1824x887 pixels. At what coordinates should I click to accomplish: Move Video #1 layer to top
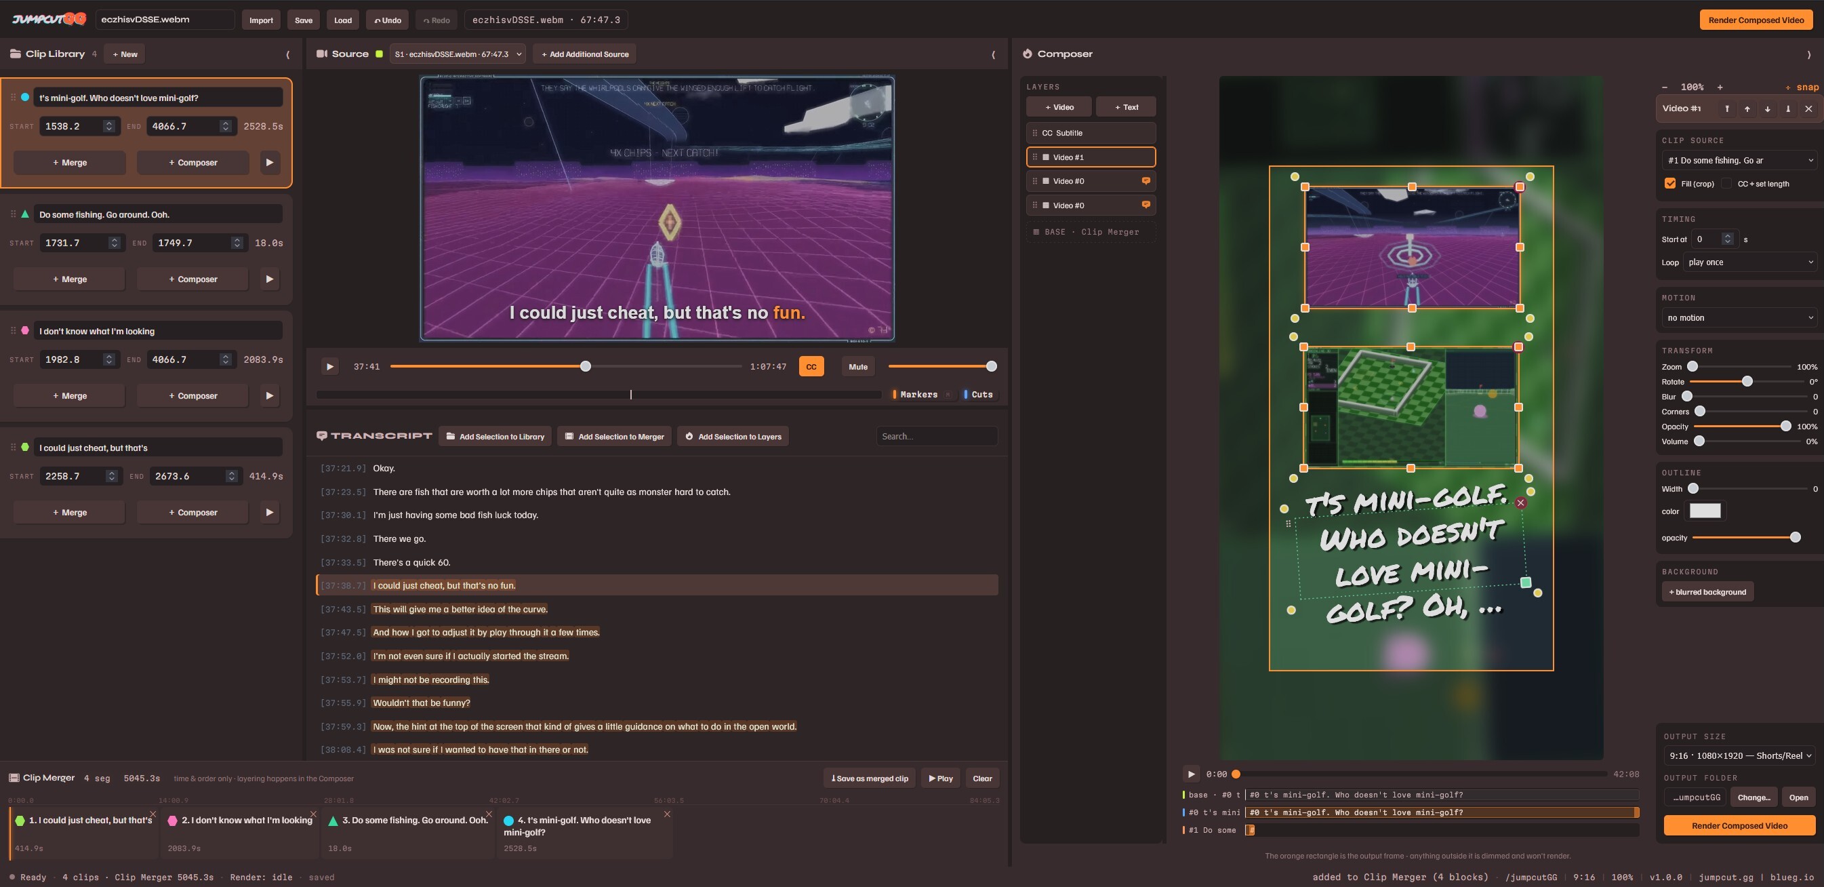(x=1727, y=109)
